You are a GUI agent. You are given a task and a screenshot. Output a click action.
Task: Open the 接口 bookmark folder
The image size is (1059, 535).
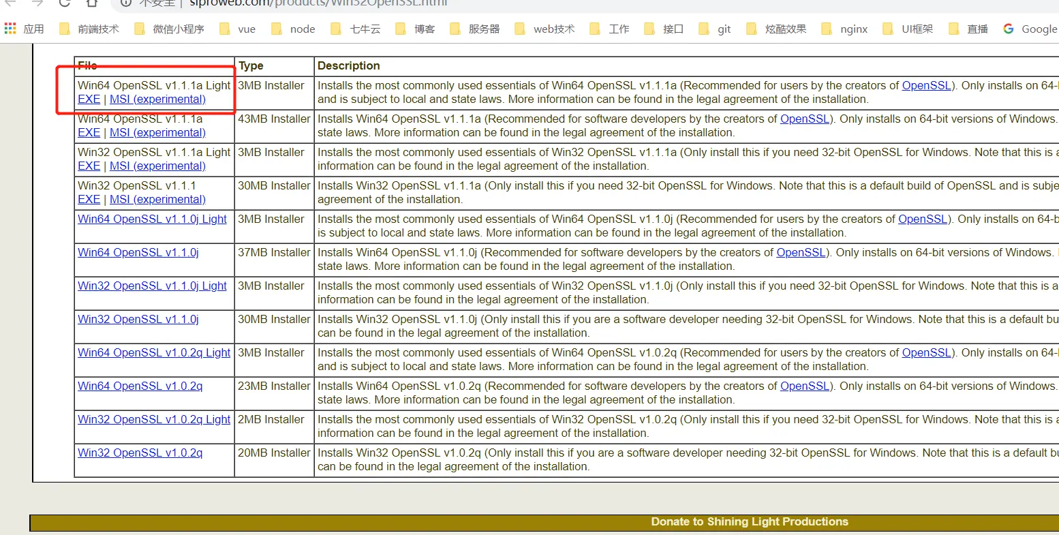[664, 29]
